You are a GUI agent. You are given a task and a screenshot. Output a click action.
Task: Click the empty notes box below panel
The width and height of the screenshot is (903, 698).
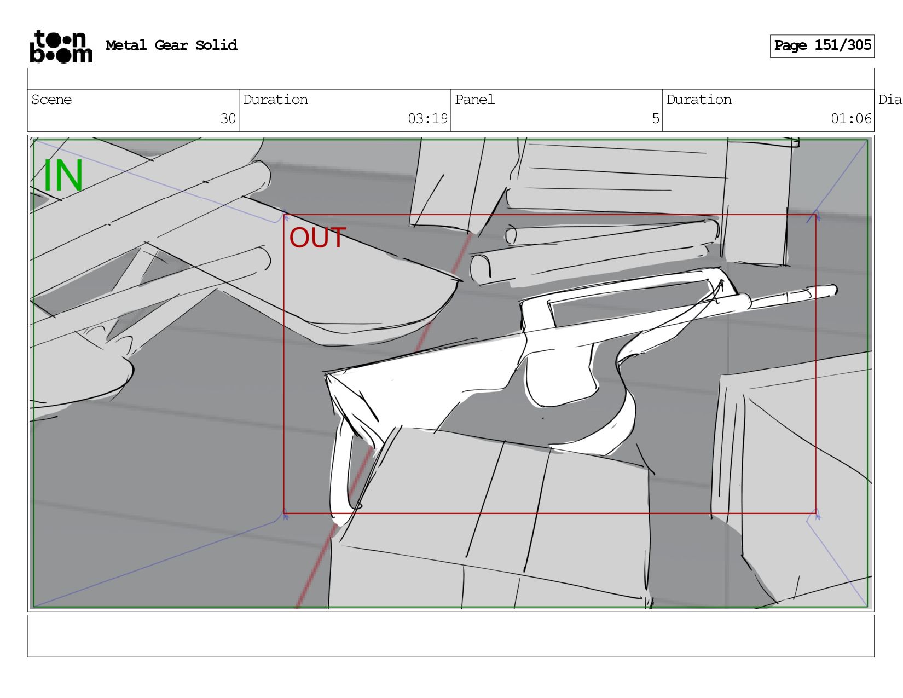(x=451, y=636)
